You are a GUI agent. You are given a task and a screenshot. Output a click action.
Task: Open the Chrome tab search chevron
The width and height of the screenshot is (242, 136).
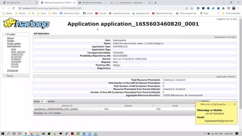(x=217, y=3)
